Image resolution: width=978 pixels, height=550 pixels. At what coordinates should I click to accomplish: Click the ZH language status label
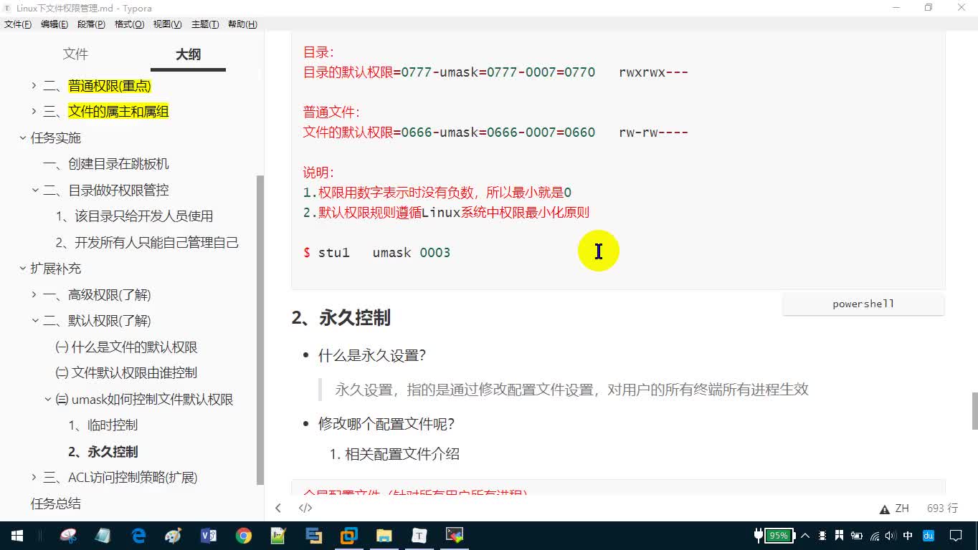(x=902, y=508)
